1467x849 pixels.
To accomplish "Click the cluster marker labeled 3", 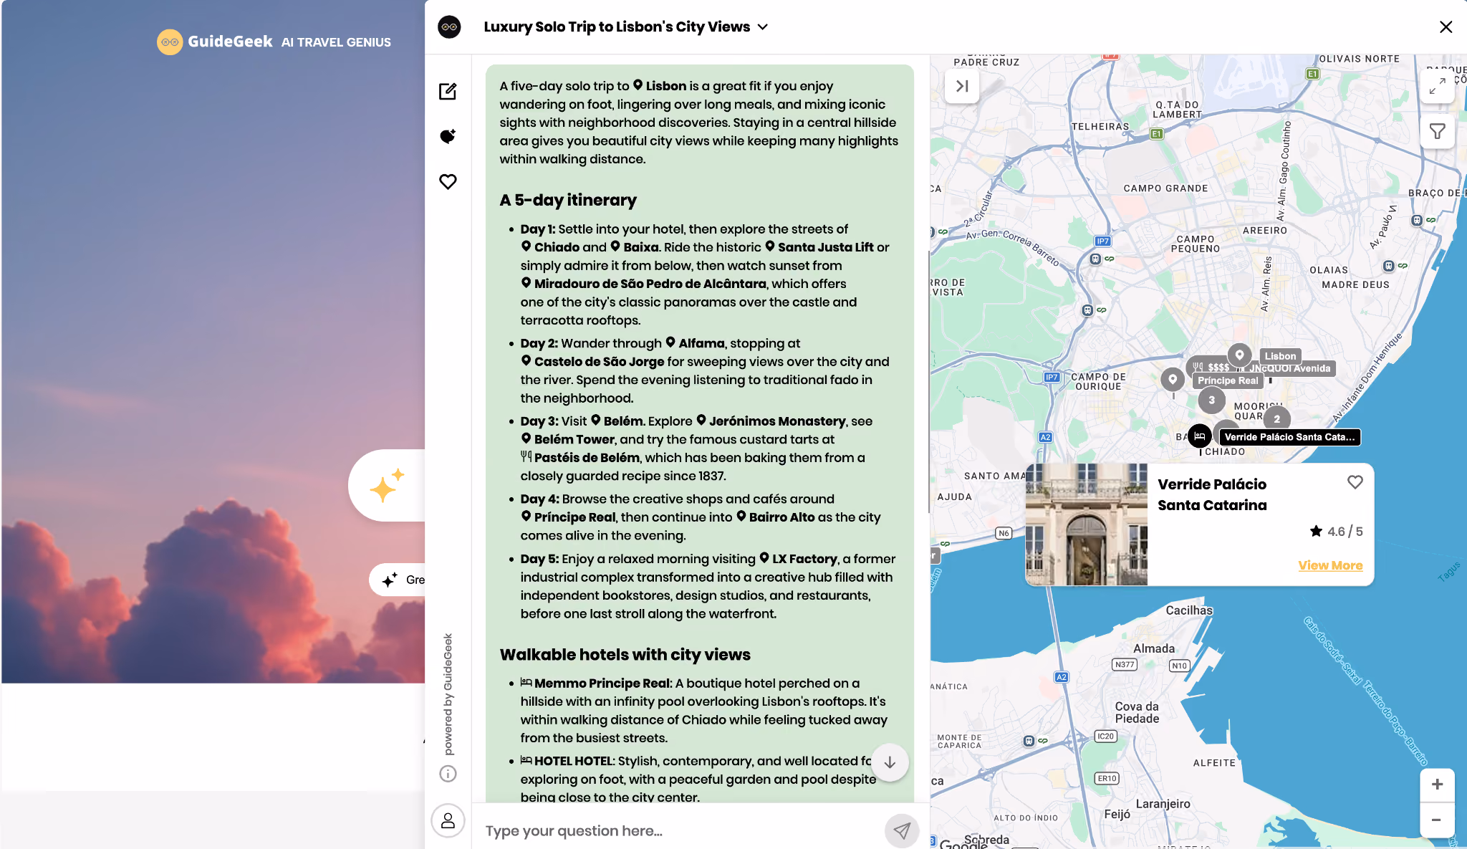I will pos(1211,400).
